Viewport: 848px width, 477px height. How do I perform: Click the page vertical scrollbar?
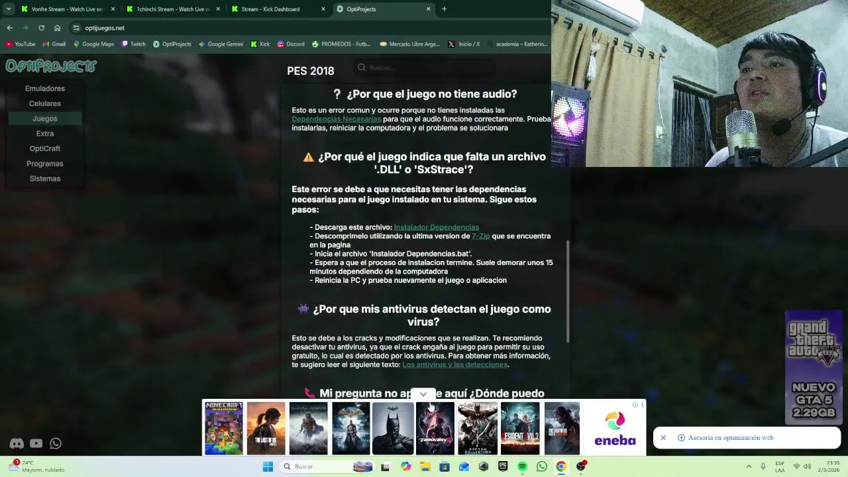(x=567, y=291)
